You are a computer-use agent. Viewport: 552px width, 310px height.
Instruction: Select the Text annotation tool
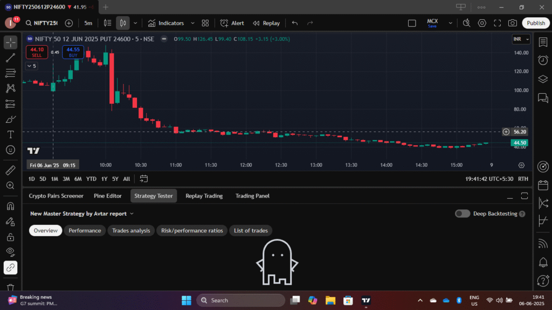click(x=11, y=135)
